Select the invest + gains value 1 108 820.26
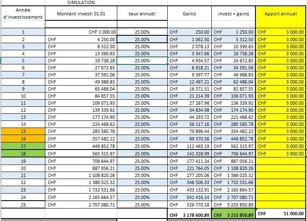This screenshot has height=221, width=307. (x=233, y=168)
